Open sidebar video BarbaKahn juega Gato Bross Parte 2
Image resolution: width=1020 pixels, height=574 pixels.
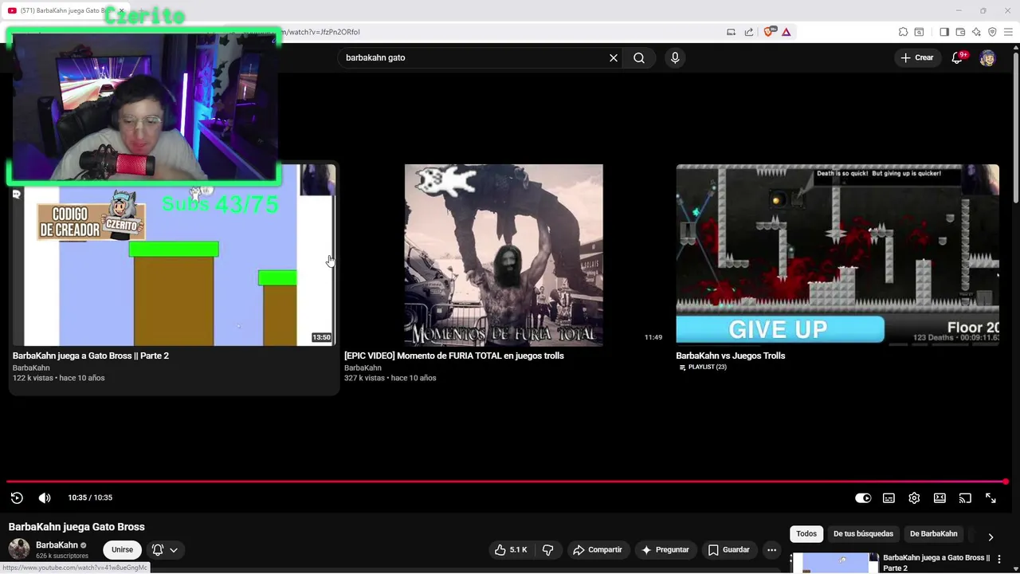[936, 562]
